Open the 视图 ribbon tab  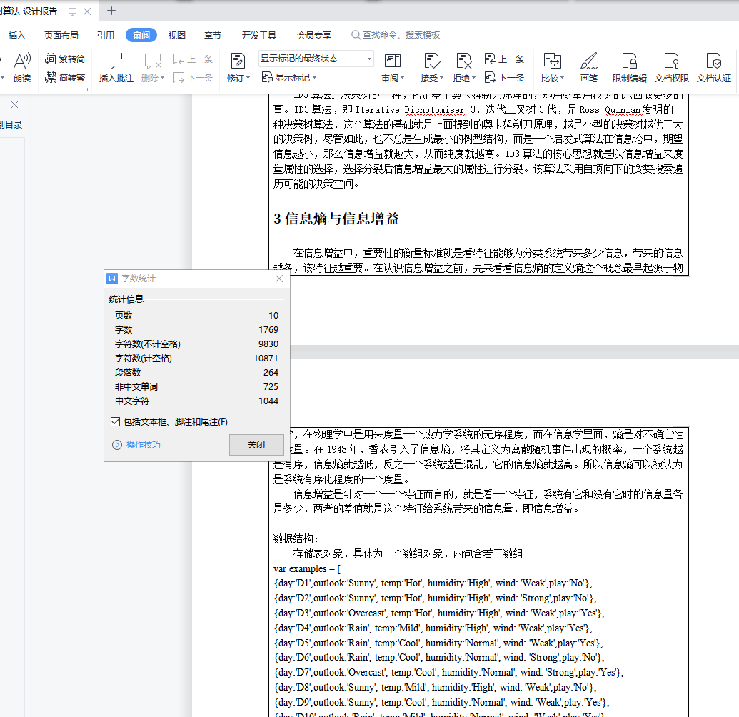coord(177,36)
